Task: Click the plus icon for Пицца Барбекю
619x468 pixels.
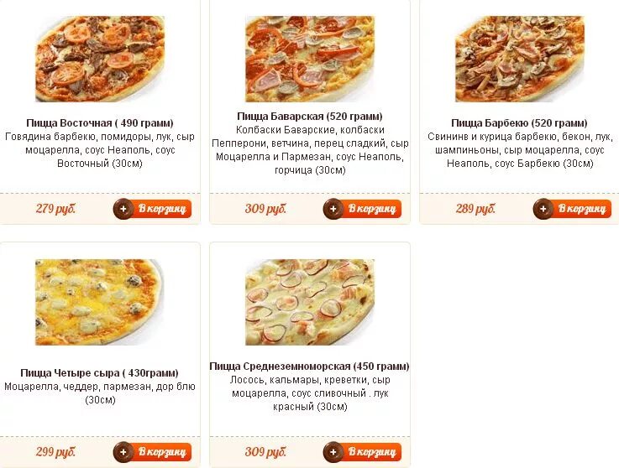Action: 543,209
